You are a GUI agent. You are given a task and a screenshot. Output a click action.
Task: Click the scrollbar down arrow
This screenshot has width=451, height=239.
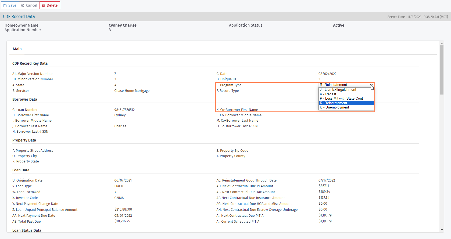pyautogui.click(x=442, y=230)
